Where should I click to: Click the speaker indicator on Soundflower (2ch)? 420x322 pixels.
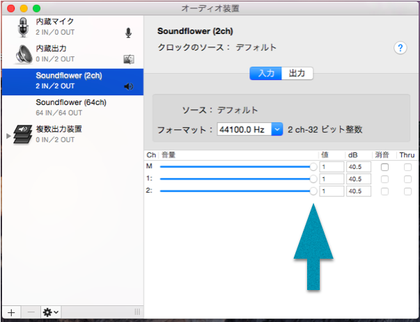[129, 86]
